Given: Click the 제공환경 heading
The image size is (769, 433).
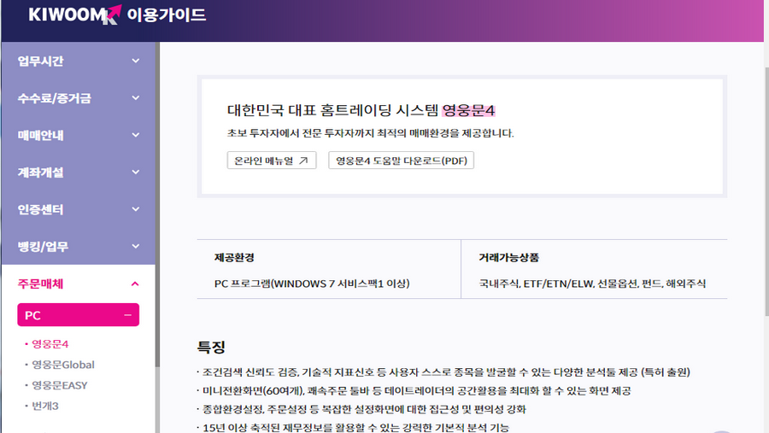Looking at the screenshot, I should pos(234,257).
